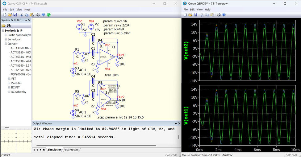Click the Output Window vertical scrollbar

click(179, 137)
